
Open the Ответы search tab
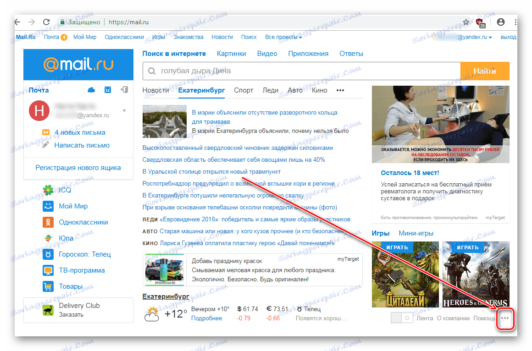[x=351, y=54]
